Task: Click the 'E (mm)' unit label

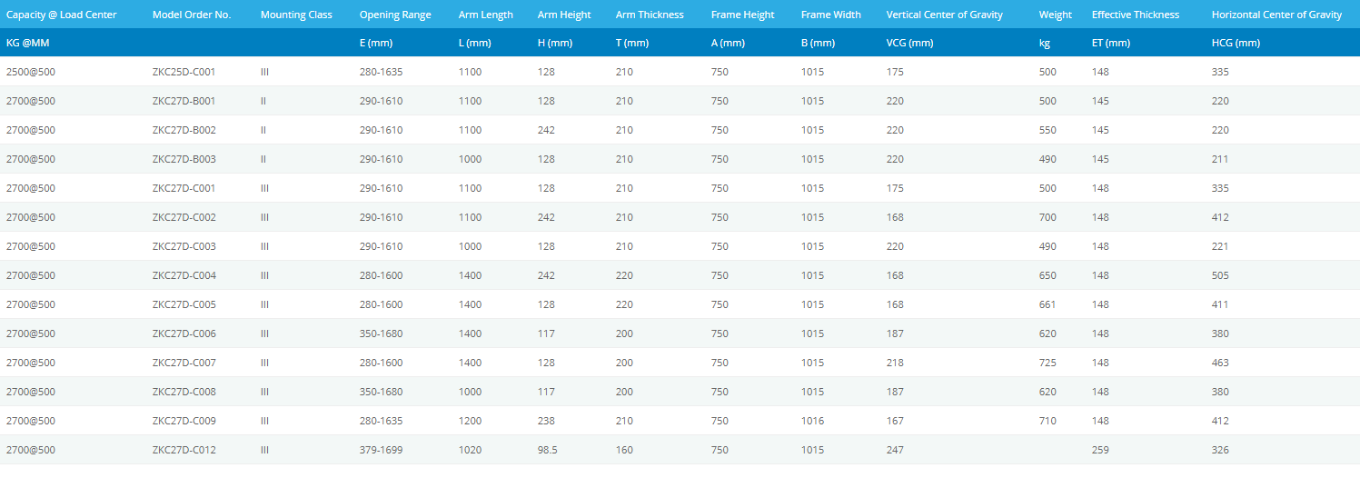Action: click(x=376, y=43)
